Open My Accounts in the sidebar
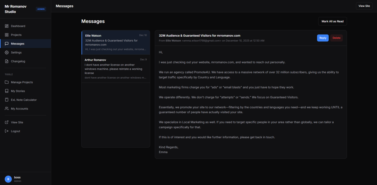 [x=19, y=108]
